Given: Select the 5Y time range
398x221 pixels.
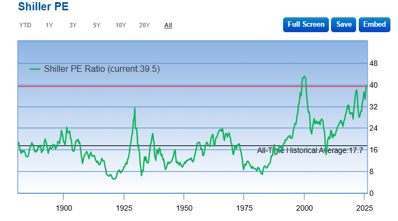Looking at the screenshot, I should tap(97, 26).
